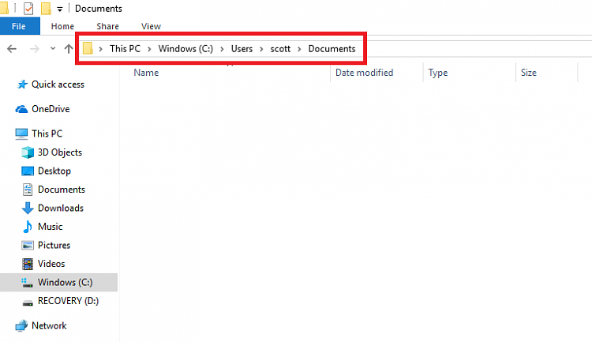Click This PC in the address path
The width and height of the screenshot is (592, 342).
125,49
